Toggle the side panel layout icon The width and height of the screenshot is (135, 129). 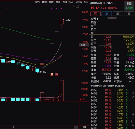[x=77, y=6]
